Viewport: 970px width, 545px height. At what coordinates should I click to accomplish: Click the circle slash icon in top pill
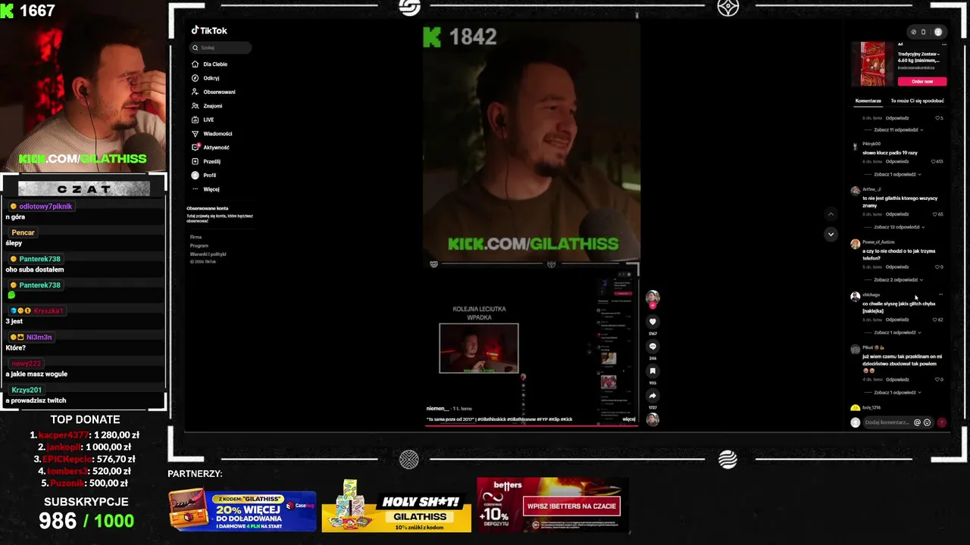[913, 32]
